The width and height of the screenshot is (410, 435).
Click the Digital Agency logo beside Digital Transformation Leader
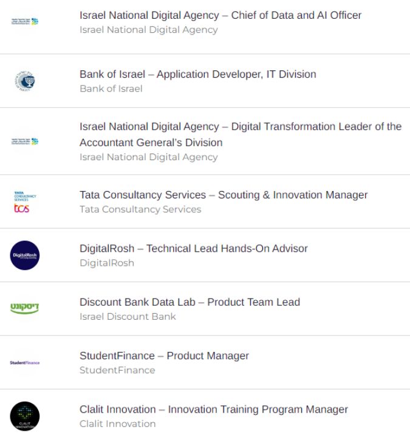pos(25,141)
